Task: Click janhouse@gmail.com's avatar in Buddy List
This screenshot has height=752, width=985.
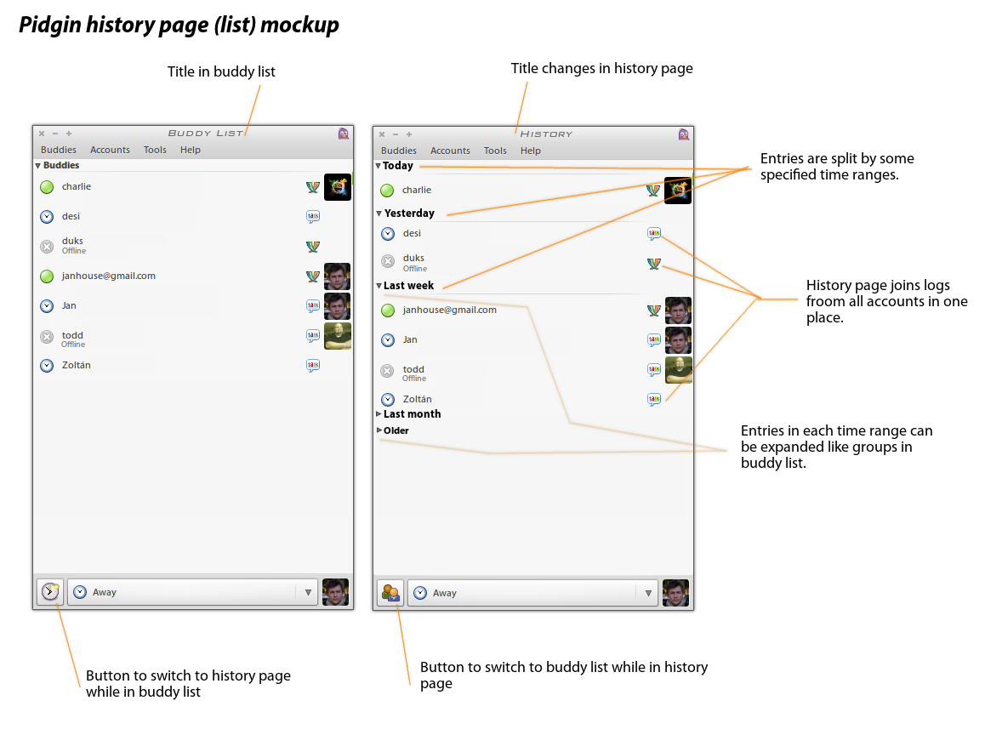Action: click(338, 276)
